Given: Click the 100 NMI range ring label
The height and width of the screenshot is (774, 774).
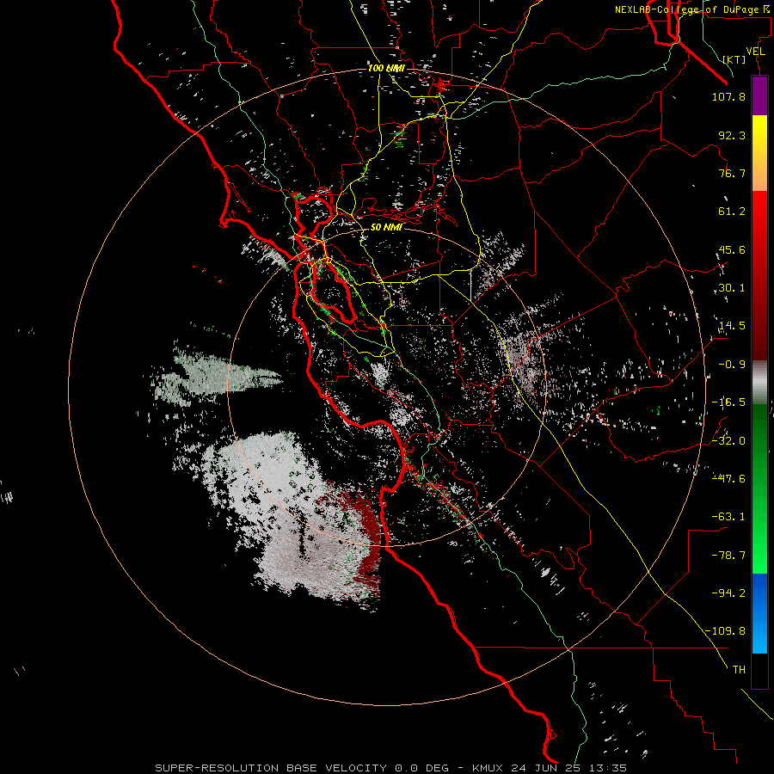Looking at the screenshot, I should coord(386,68).
